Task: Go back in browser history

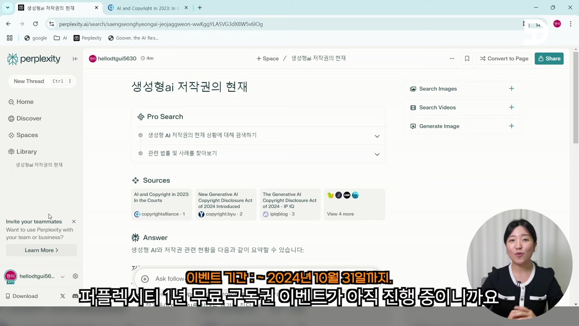Action: coord(9,24)
